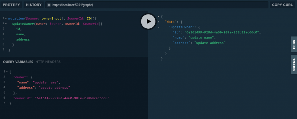Click the circle icon in the URL bar
The height and width of the screenshot is (119, 297).
click(x=49, y=5)
